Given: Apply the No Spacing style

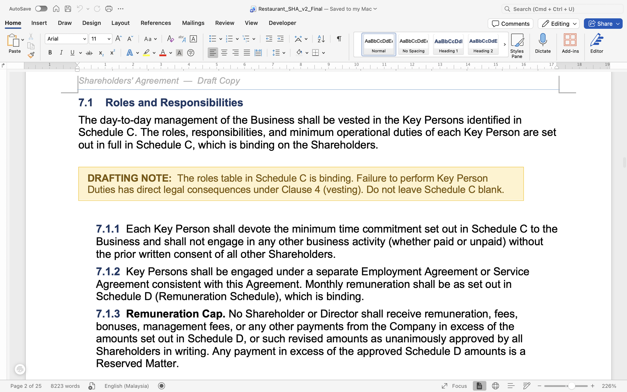Looking at the screenshot, I should [413, 44].
